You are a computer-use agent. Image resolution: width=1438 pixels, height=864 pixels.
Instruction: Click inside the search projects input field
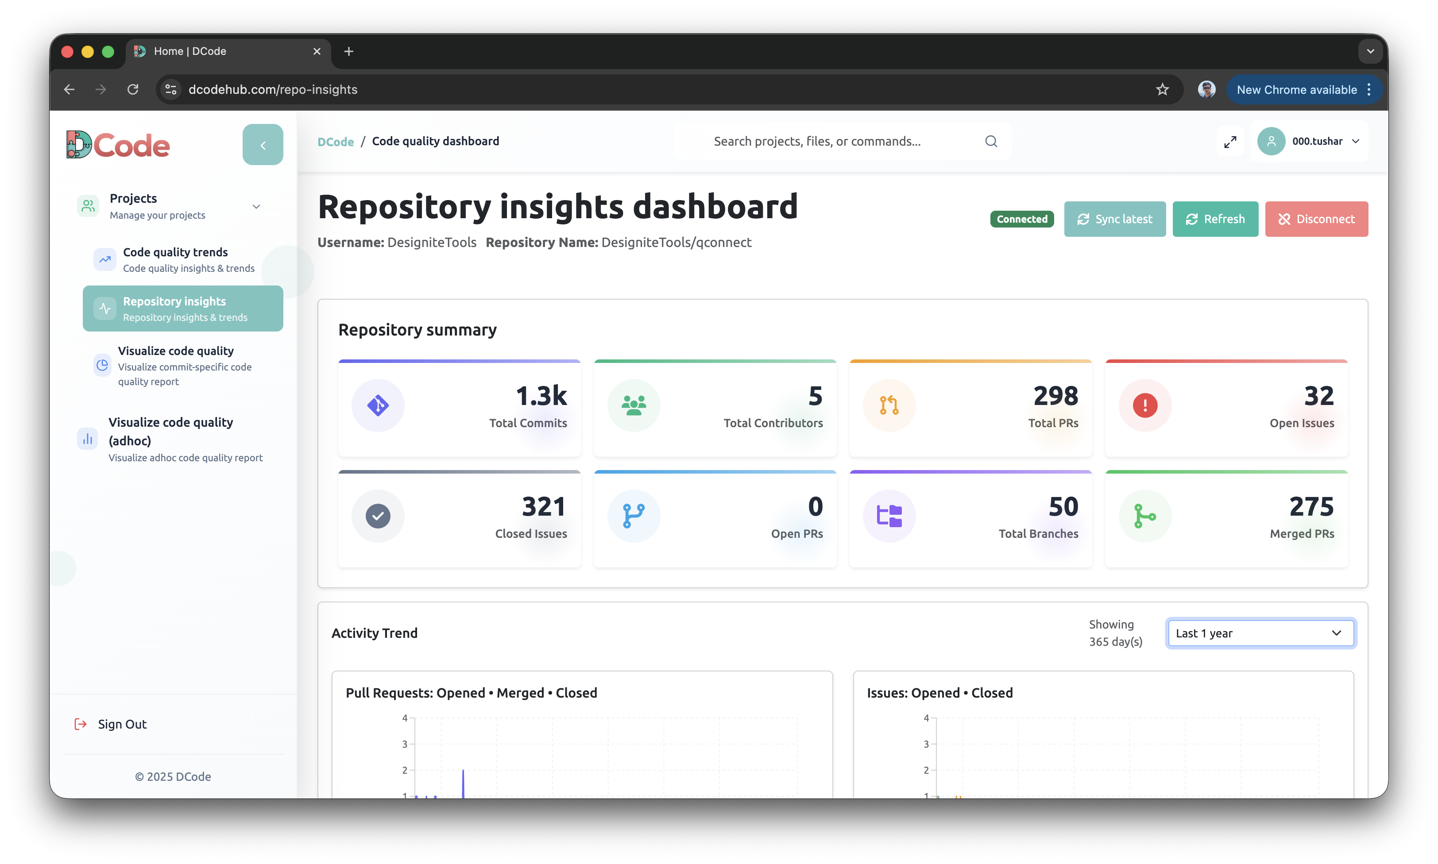click(817, 141)
